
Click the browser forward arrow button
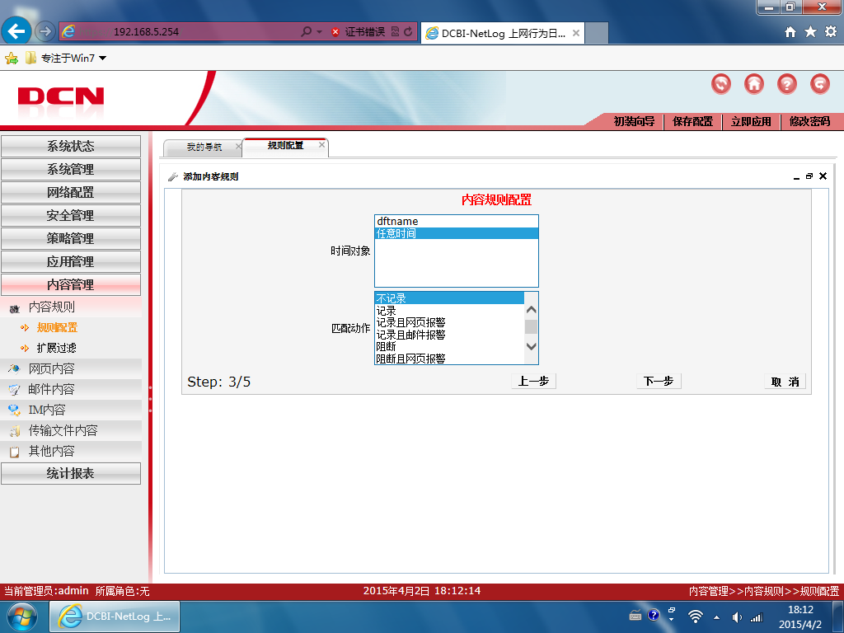tap(45, 32)
